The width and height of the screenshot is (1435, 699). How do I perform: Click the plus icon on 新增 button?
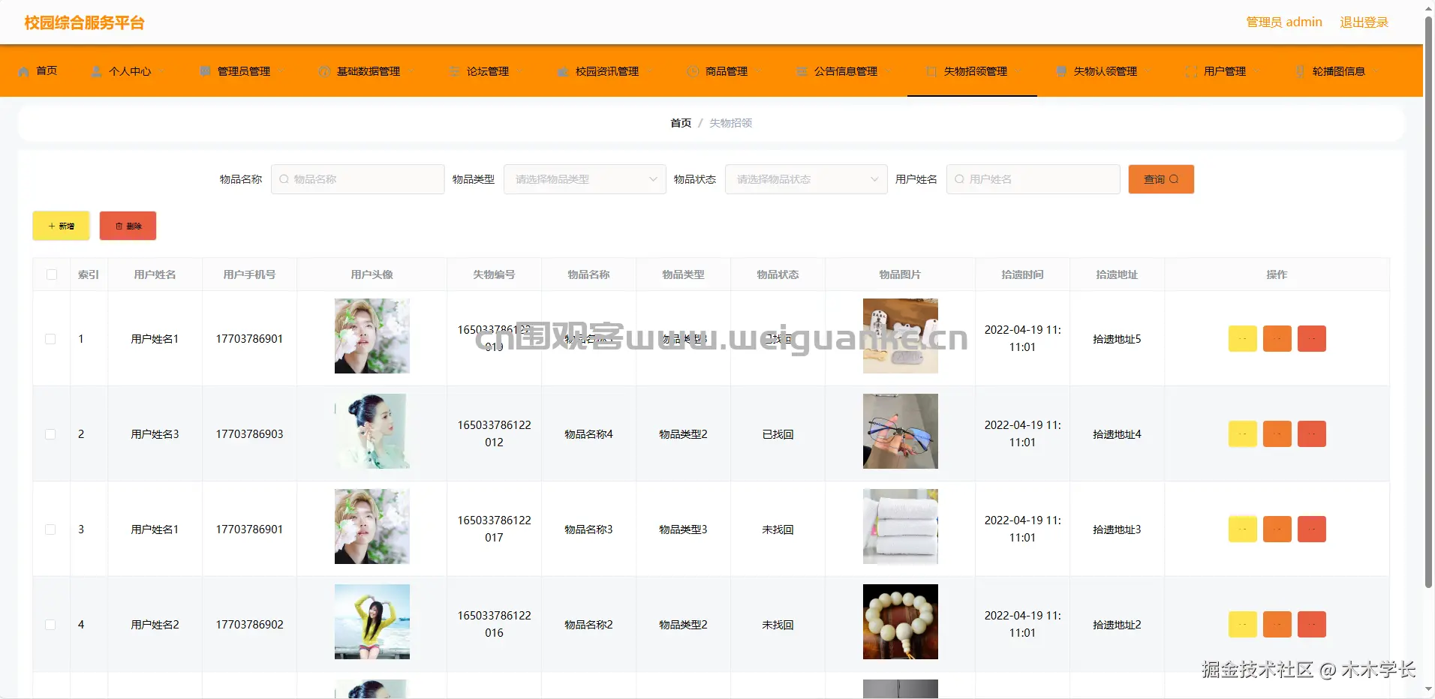(50, 225)
